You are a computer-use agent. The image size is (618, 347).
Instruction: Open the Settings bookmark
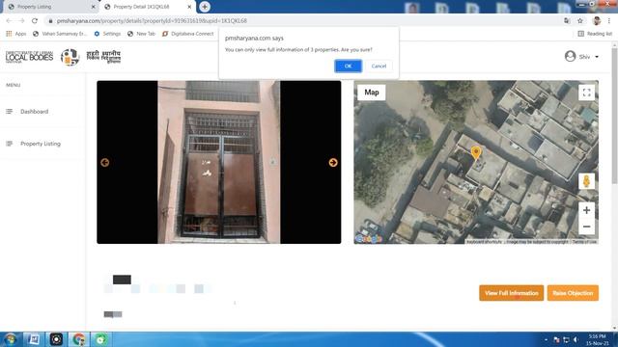[x=107, y=34]
